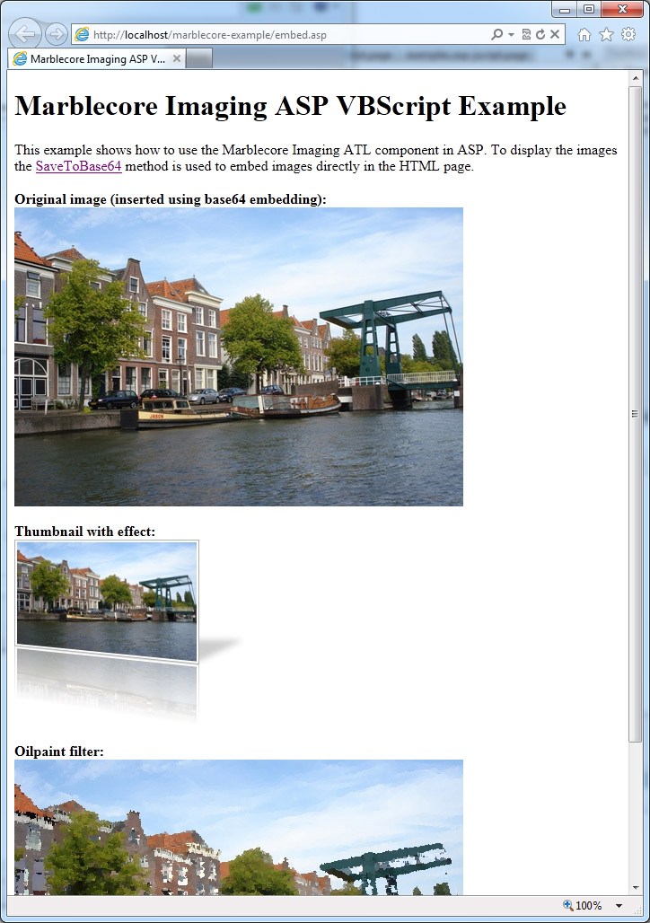Click the vertical scrollbar thumb
This screenshot has height=923, width=650.
pyautogui.click(x=636, y=415)
